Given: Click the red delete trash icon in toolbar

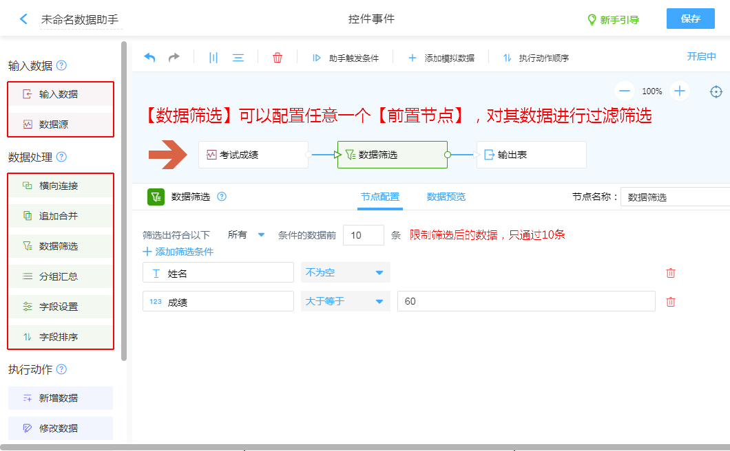Looking at the screenshot, I should point(278,58).
